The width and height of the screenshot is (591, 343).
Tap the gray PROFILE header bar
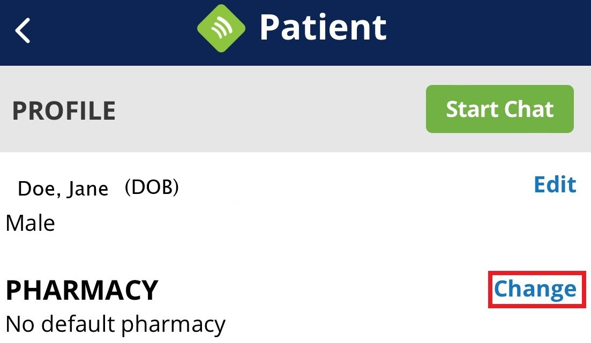coord(268,110)
